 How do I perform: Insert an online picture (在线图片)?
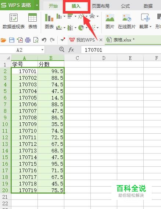(x=126, y=21)
